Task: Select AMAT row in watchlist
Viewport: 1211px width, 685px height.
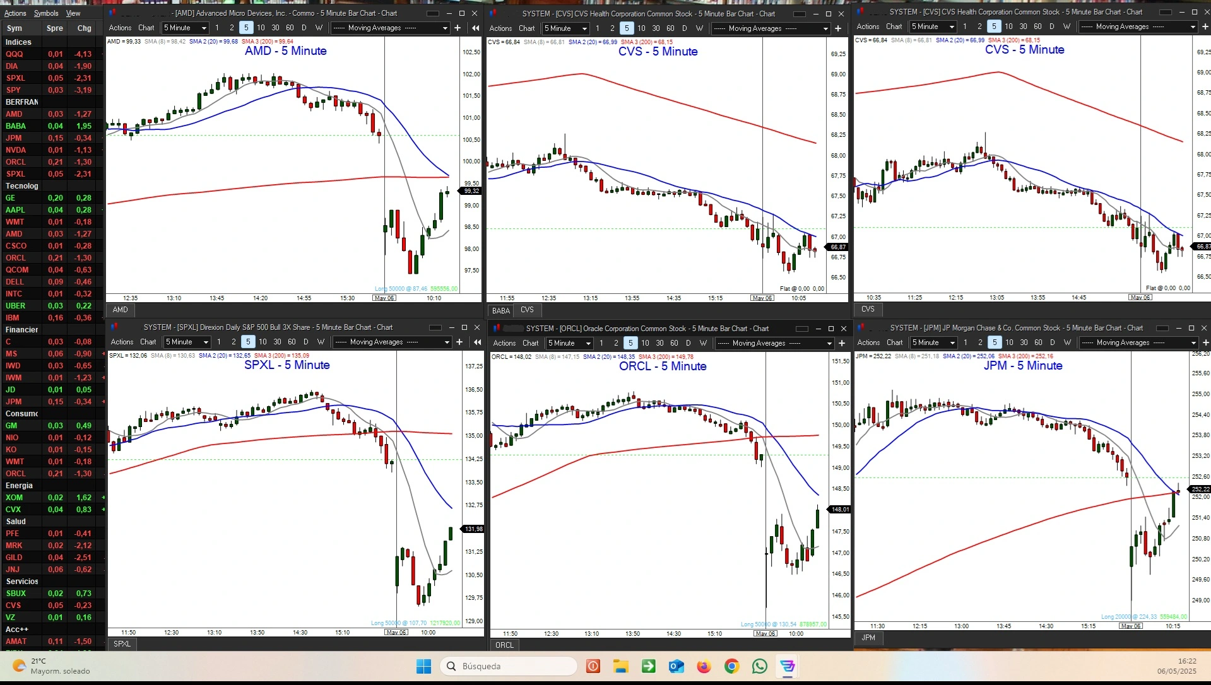Action: pos(52,641)
